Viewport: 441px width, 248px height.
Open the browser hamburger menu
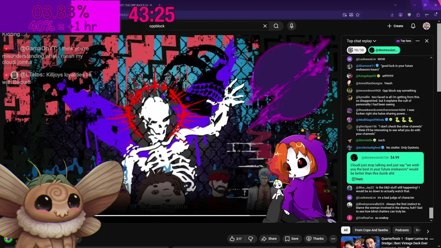(x=436, y=15)
